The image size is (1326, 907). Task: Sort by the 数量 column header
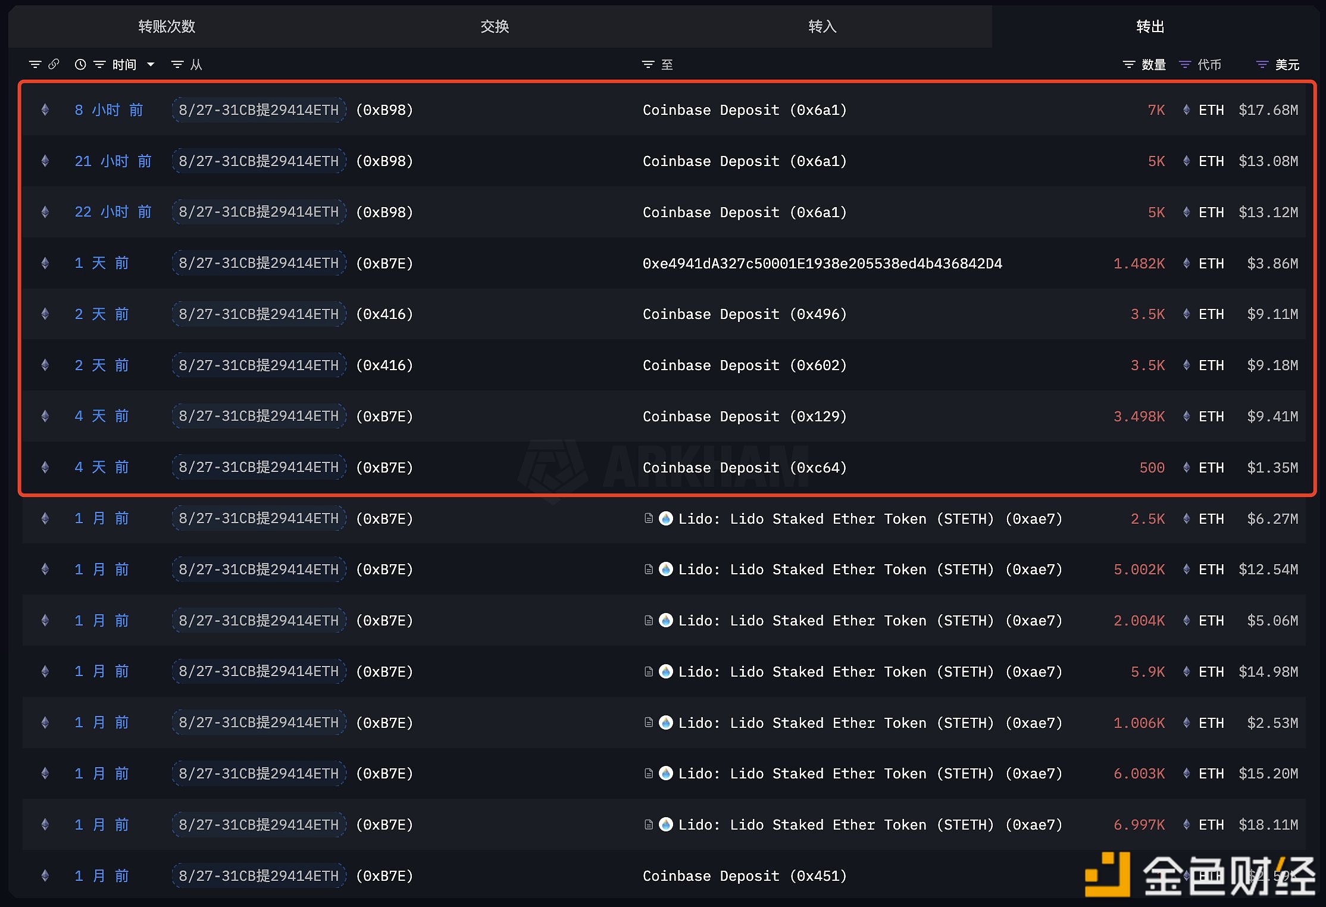1153,64
